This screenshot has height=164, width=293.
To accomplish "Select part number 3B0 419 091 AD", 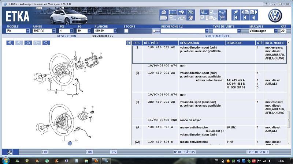I will click(162, 102).
